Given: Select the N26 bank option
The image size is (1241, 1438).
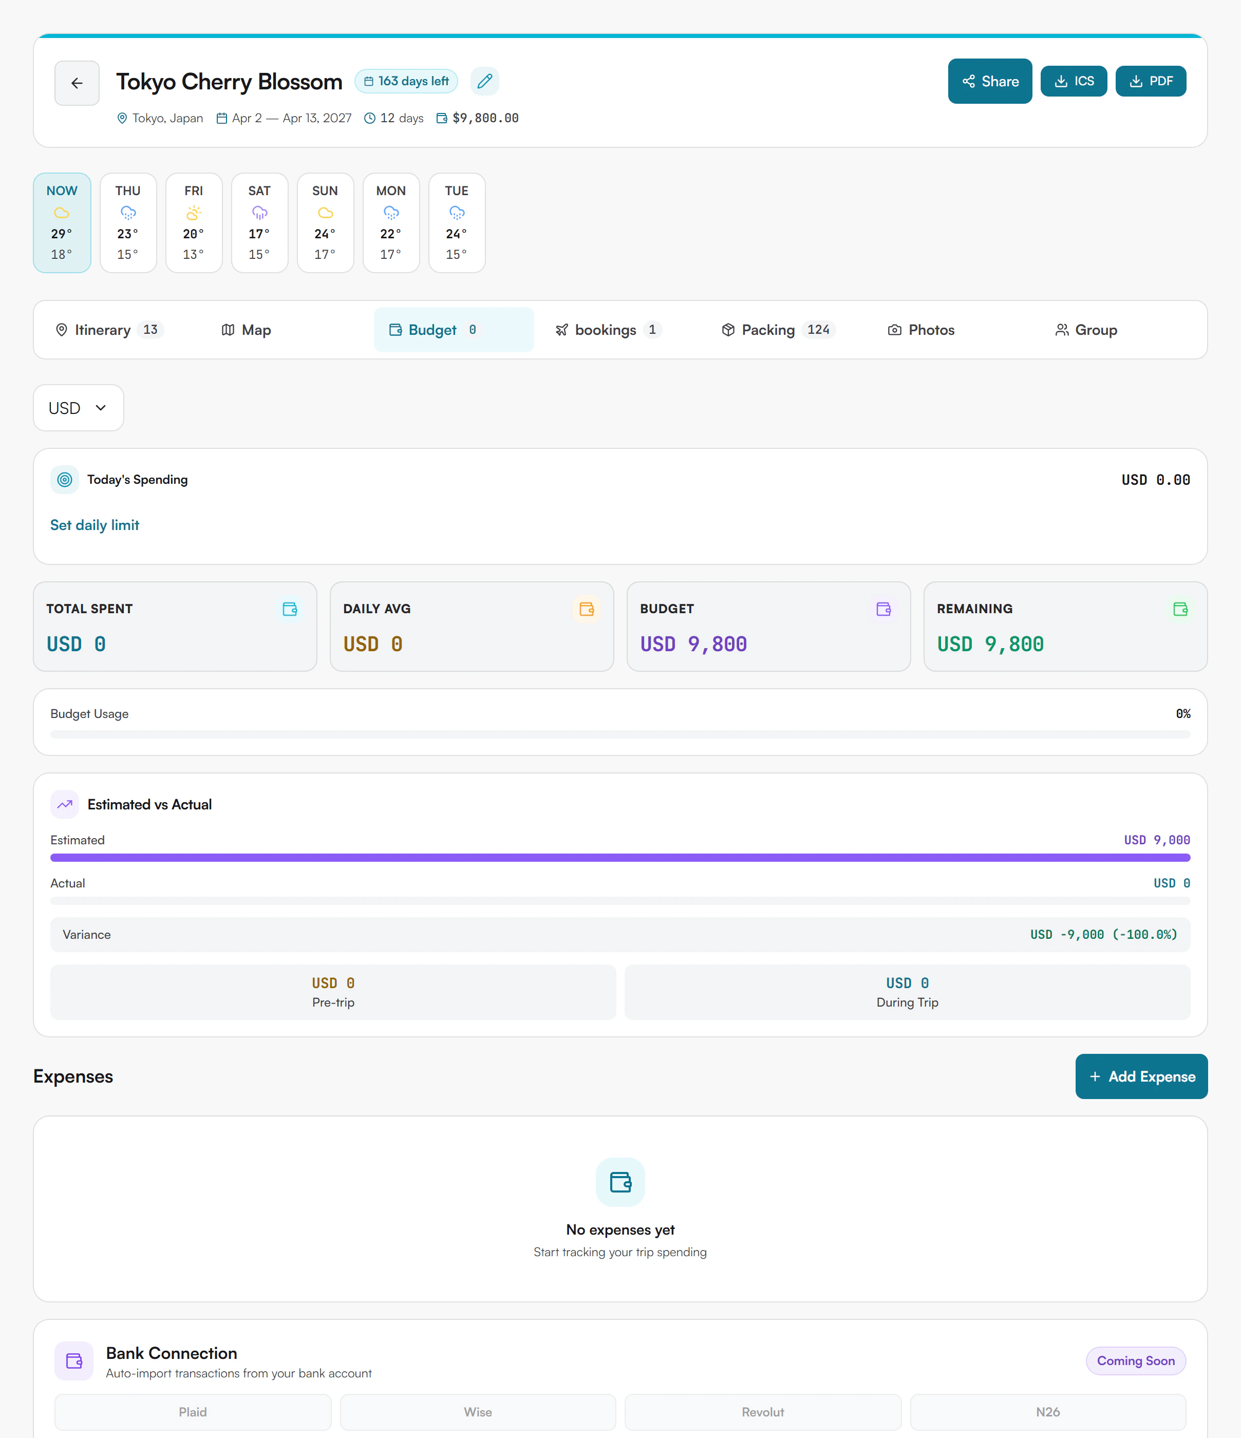Looking at the screenshot, I should pyautogui.click(x=1048, y=1412).
